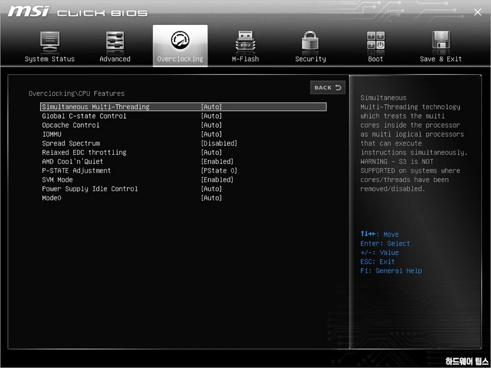Image resolution: width=491 pixels, height=368 pixels.
Task: Click the ESC: Exit hint
Action: pyautogui.click(x=377, y=261)
